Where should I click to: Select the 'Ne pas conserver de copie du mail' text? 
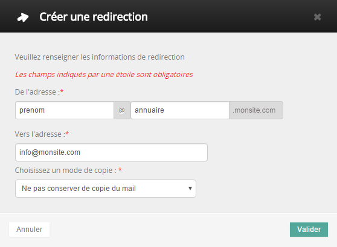(79, 189)
